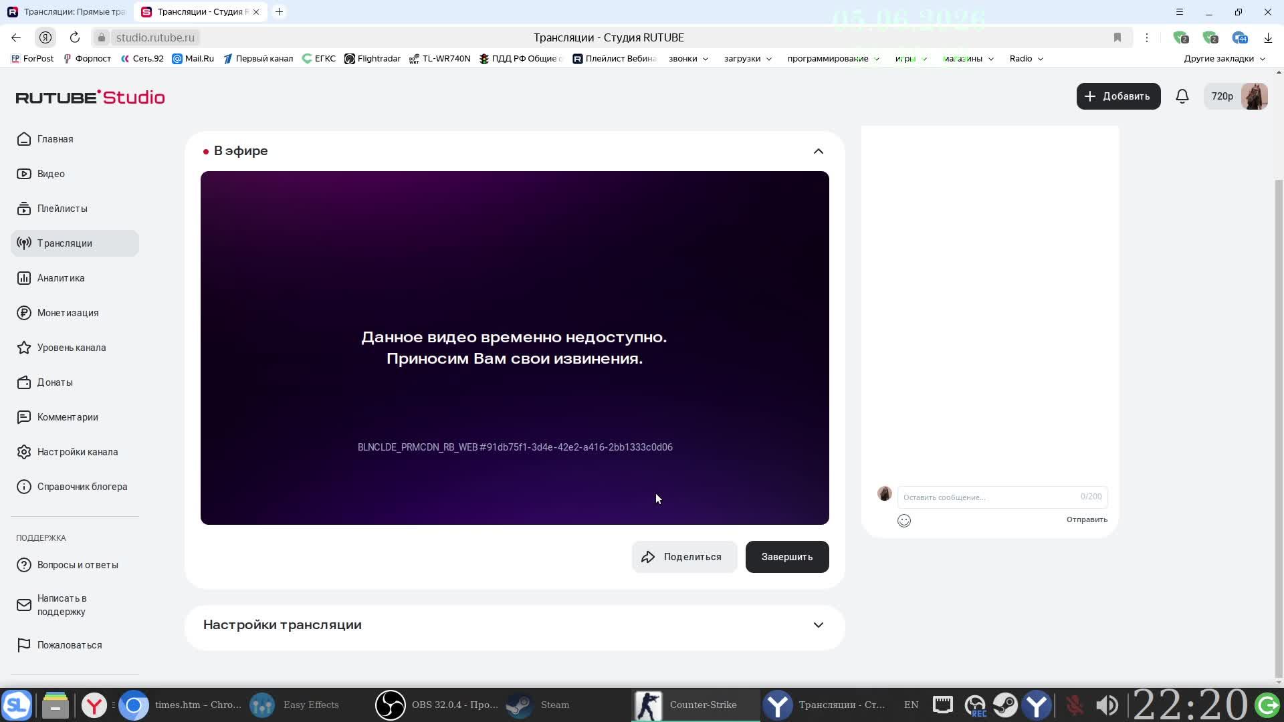Open the browser downloads icon

tap(1268, 37)
